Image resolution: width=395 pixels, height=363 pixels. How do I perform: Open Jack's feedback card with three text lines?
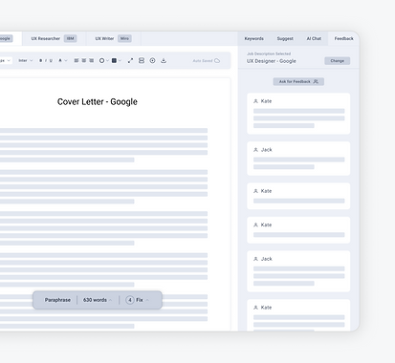pyautogui.click(x=298, y=271)
